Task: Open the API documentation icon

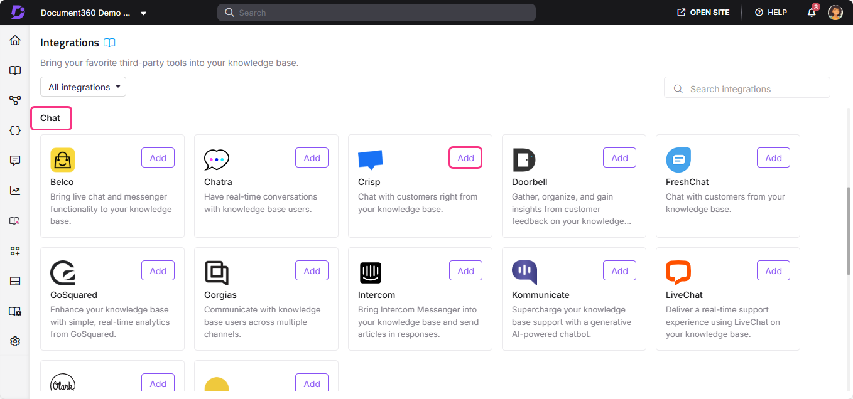Action: point(15,130)
